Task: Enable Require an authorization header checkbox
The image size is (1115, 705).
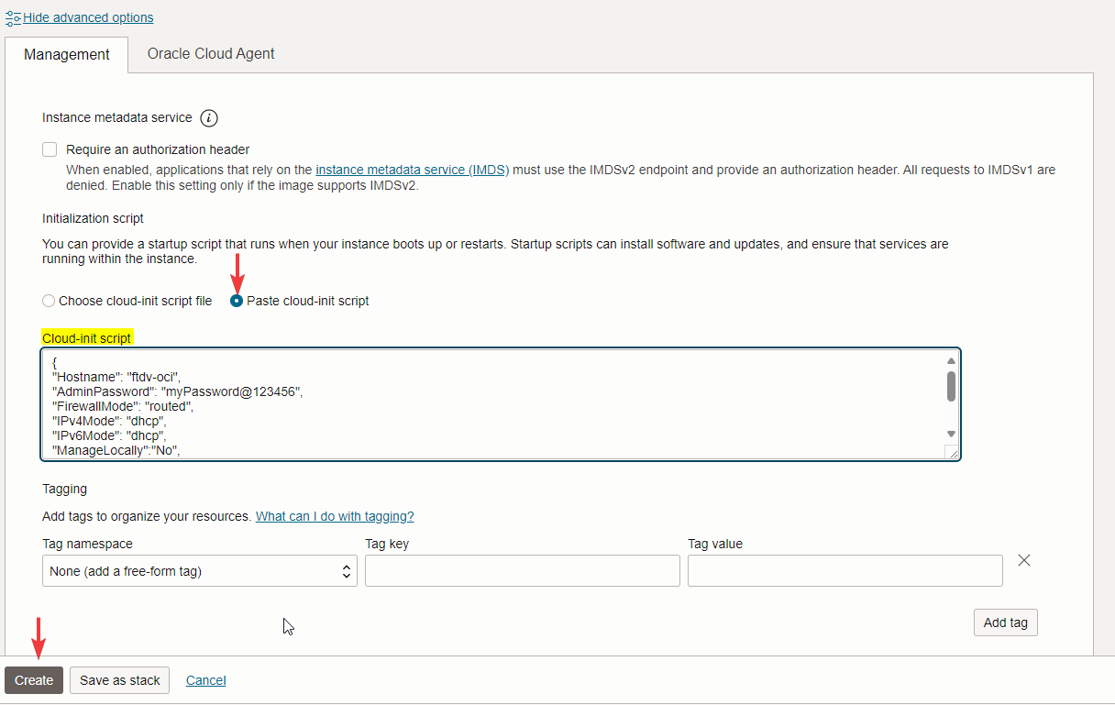Action: [x=50, y=149]
